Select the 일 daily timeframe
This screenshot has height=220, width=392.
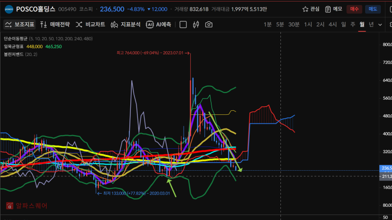[x=344, y=24]
